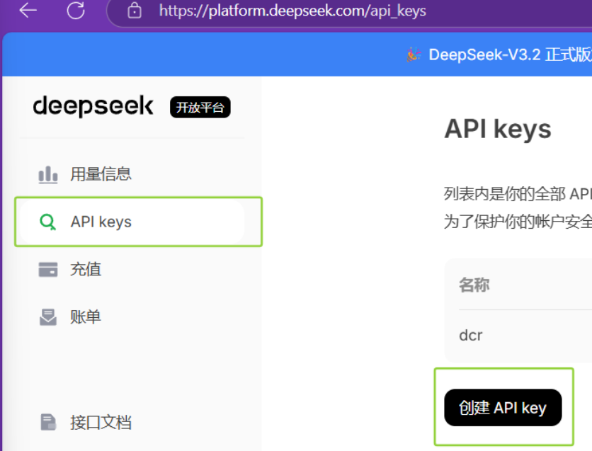
Task: Click the API keys key icon
Action: pos(48,222)
